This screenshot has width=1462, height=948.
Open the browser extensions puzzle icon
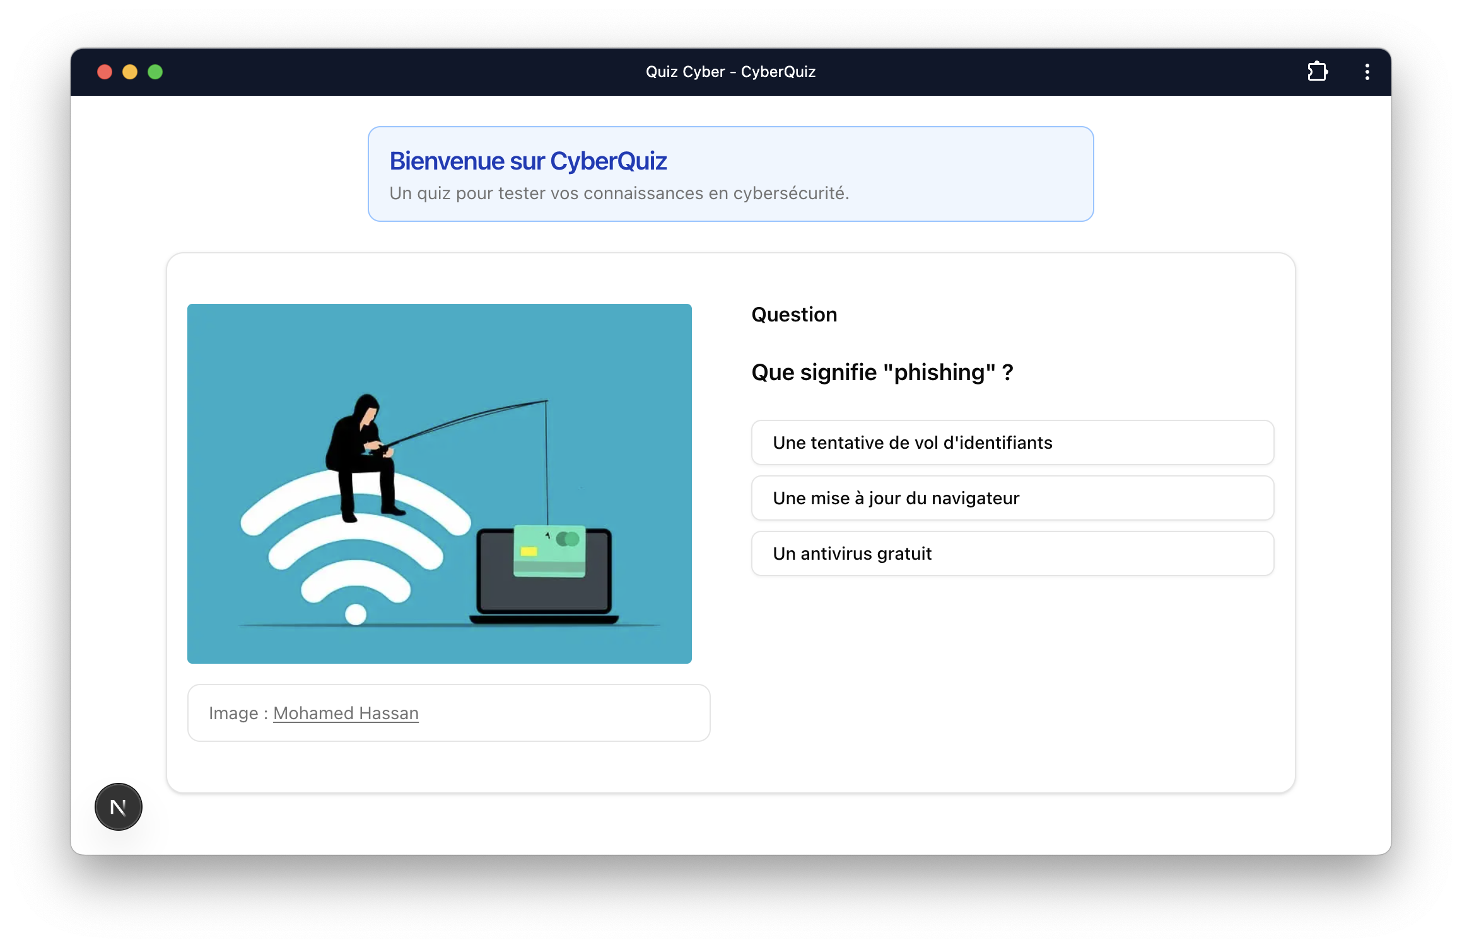[x=1318, y=71]
